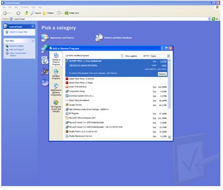Open the Folders pane from toolbar
Screen dimensions: 223x190
point(49,13)
